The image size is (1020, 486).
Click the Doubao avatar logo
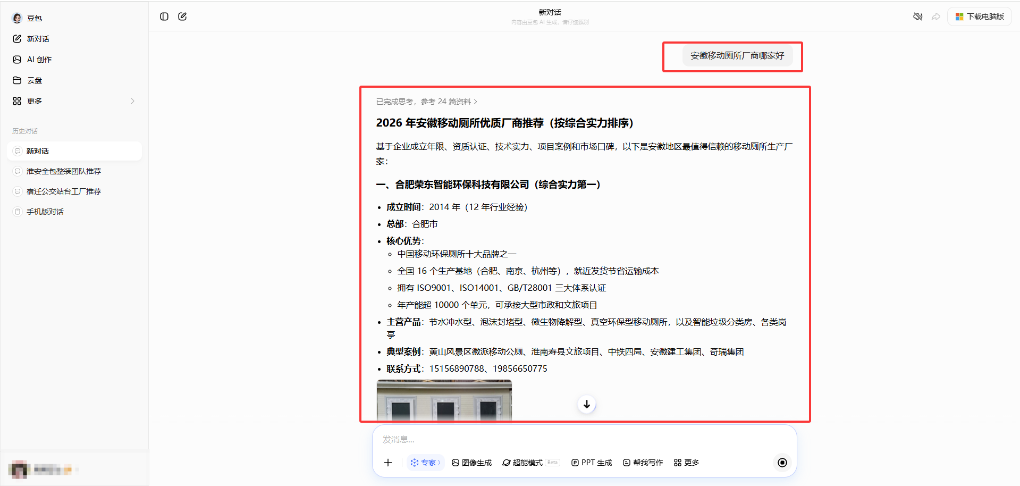pyautogui.click(x=17, y=18)
